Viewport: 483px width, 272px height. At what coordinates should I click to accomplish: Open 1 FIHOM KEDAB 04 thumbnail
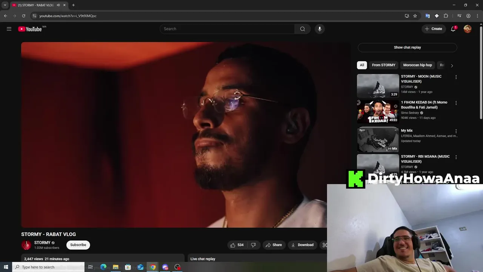click(378, 111)
